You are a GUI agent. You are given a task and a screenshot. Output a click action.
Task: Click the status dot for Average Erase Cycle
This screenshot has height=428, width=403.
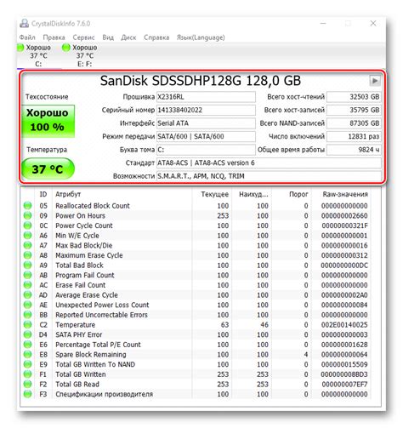pyautogui.click(x=27, y=295)
